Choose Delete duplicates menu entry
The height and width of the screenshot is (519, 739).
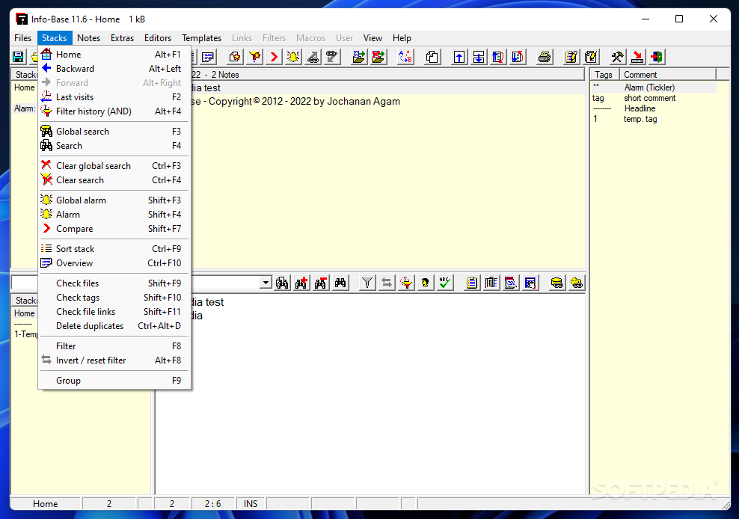[x=114, y=326]
